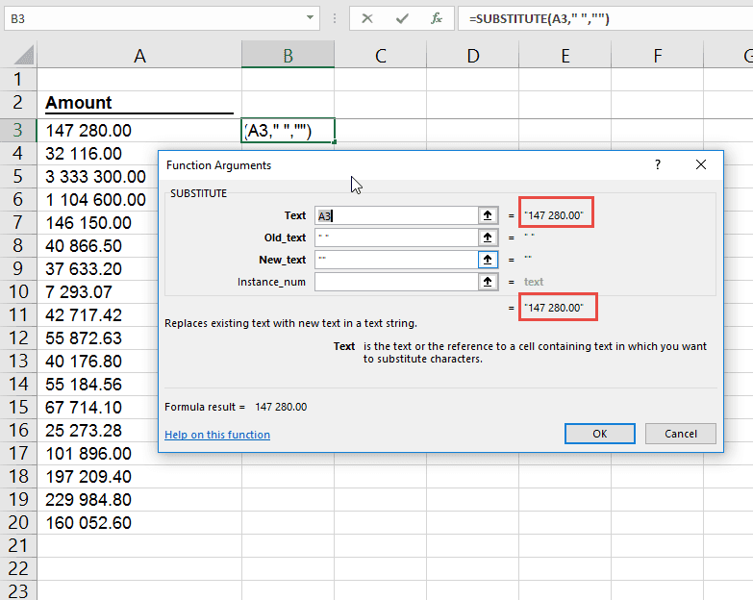
Task: Open the Name Box dropdown arrow
Action: 310,18
